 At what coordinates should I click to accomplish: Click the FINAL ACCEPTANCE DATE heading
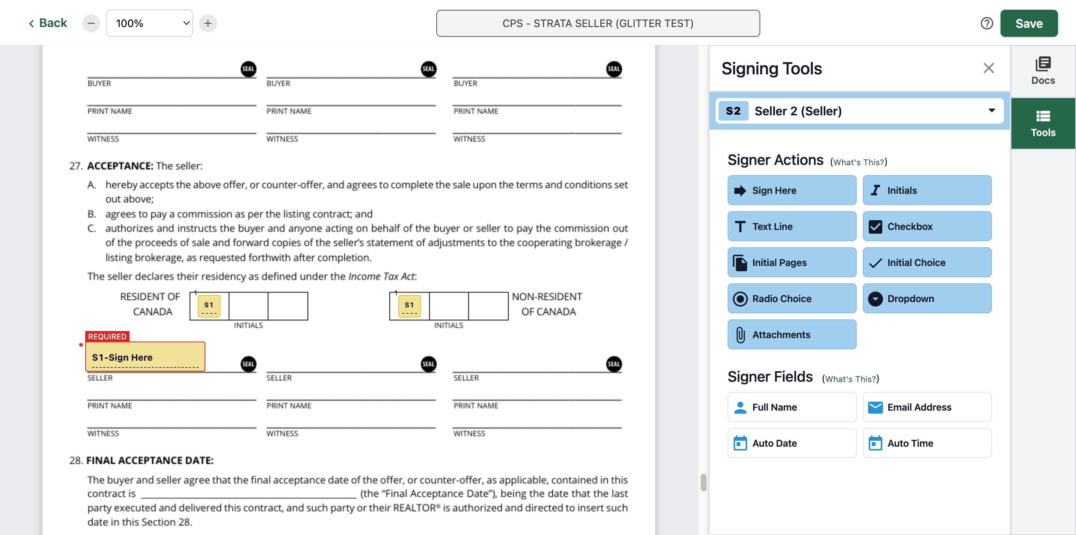149,460
